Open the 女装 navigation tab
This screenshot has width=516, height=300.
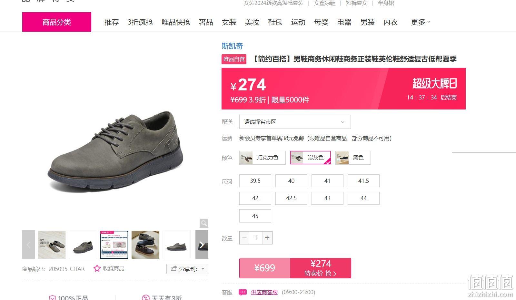229,22
